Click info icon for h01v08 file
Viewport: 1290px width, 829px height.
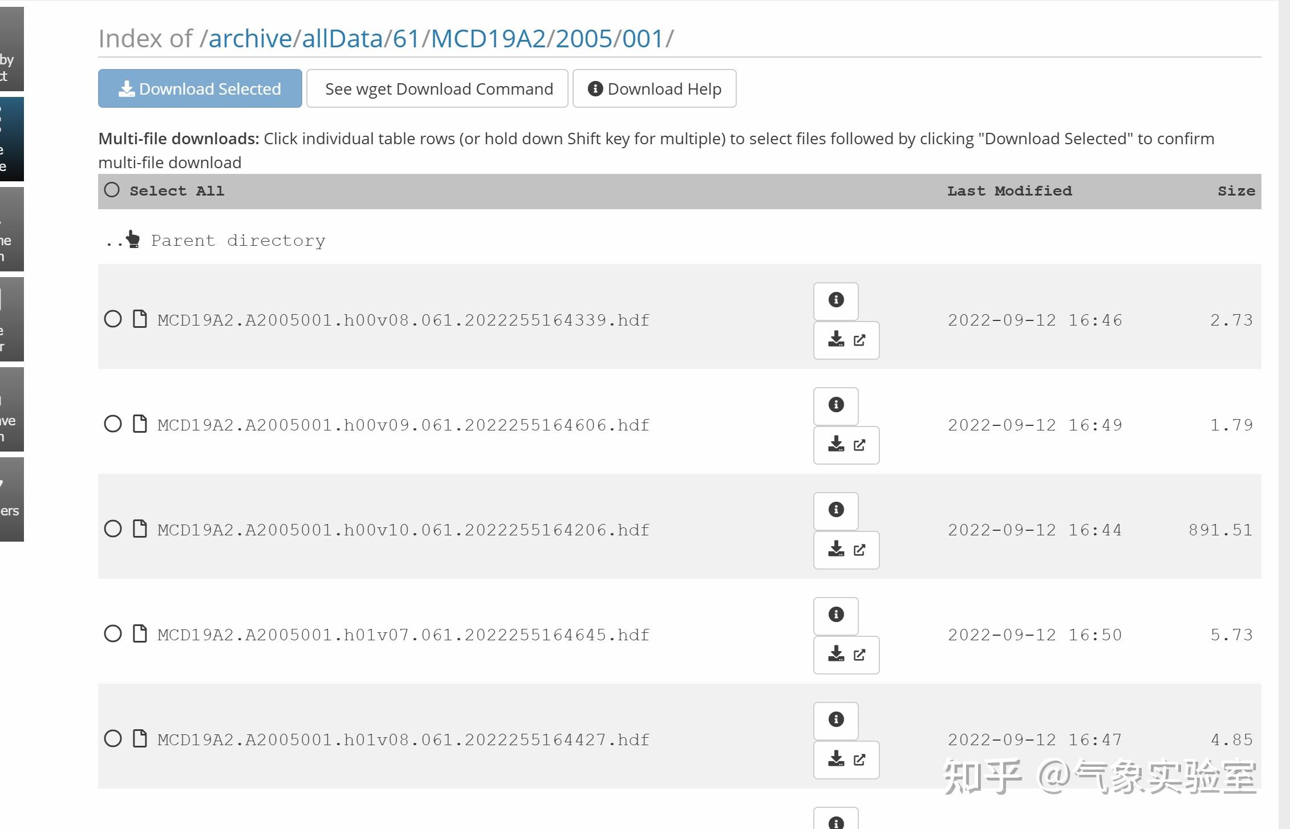[x=835, y=720]
